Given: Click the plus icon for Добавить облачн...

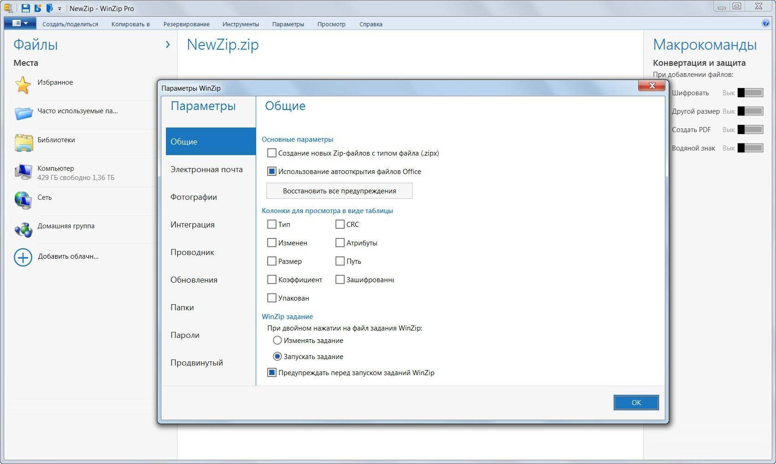Looking at the screenshot, I should coord(23,257).
